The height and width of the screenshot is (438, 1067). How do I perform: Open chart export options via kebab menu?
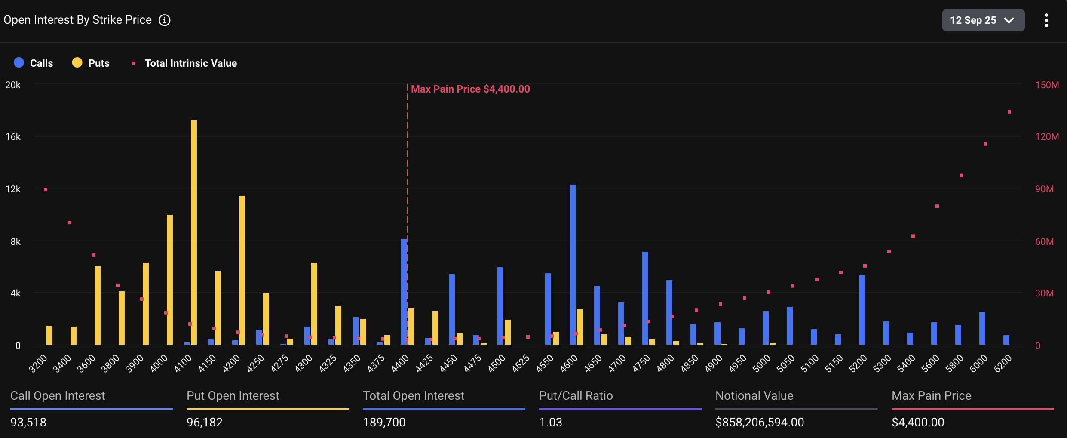coord(1046,20)
